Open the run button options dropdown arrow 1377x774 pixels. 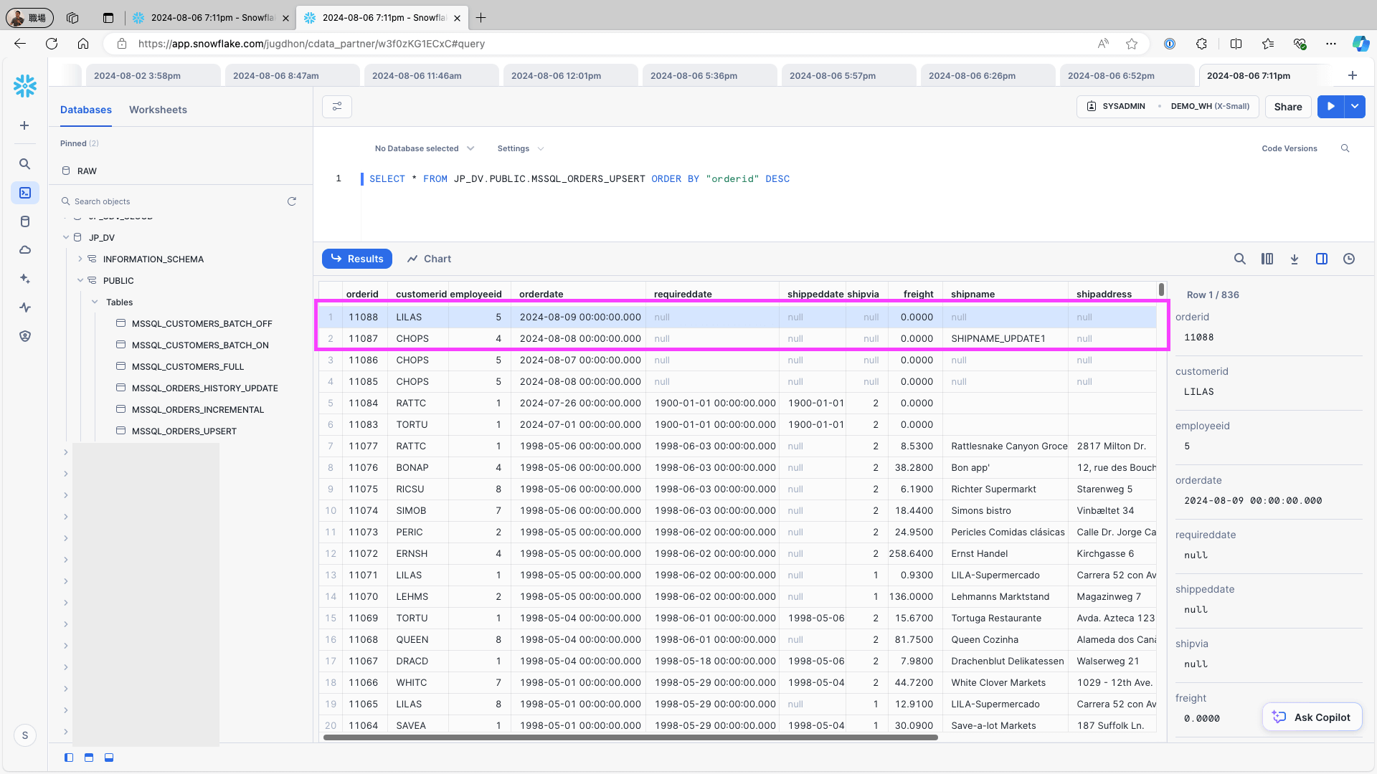(x=1355, y=107)
